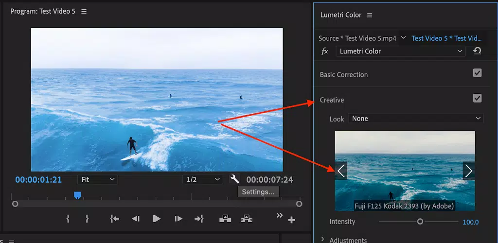Image resolution: width=498 pixels, height=243 pixels.
Task: Click the Settings... tooltip button
Action: [258, 192]
